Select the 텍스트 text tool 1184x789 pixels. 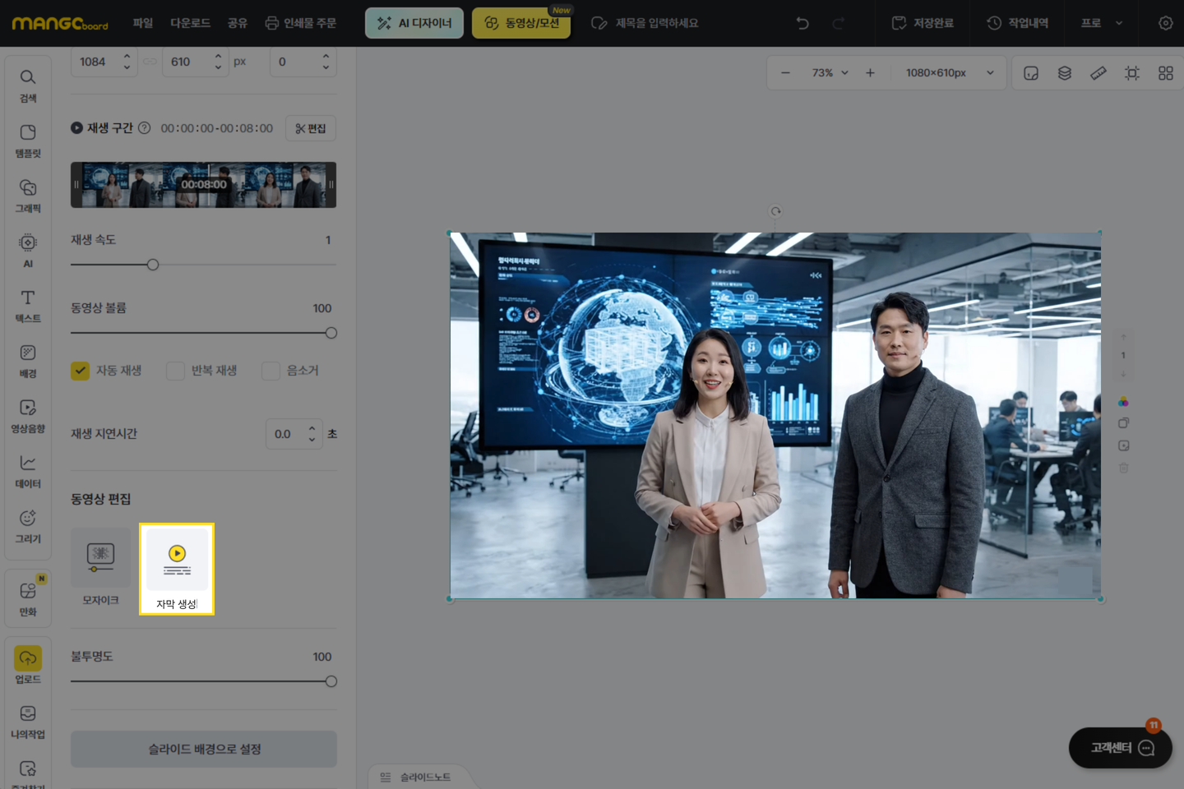pyautogui.click(x=28, y=305)
